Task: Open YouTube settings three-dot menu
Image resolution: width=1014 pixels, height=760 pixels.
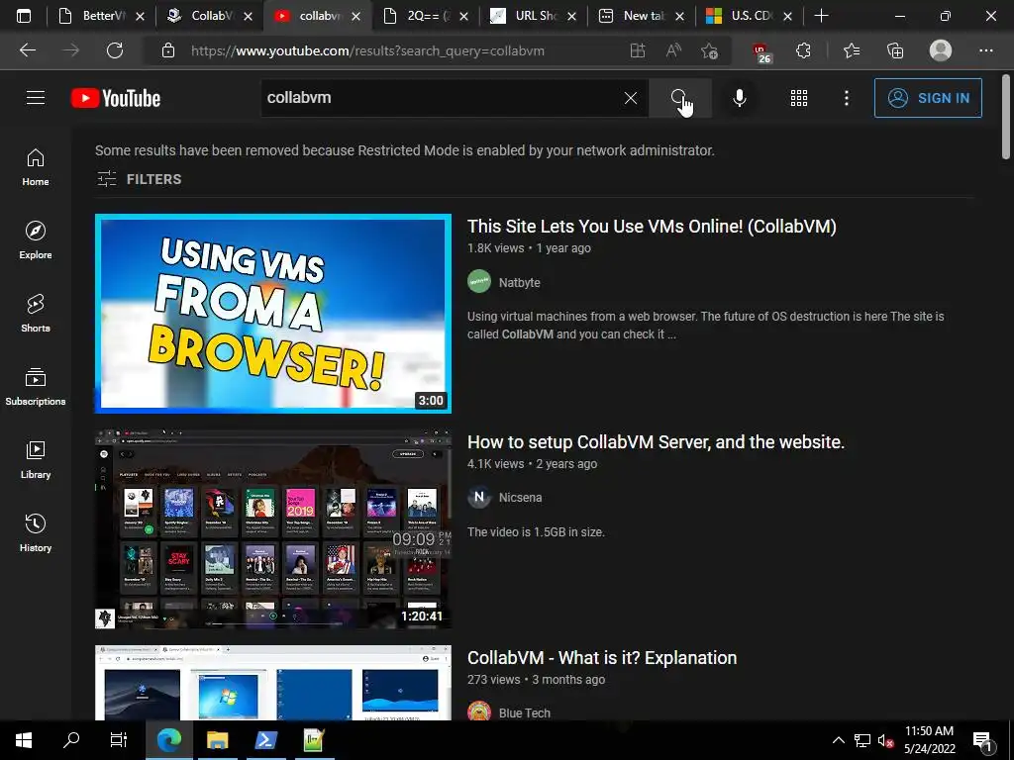Action: (x=846, y=98)
